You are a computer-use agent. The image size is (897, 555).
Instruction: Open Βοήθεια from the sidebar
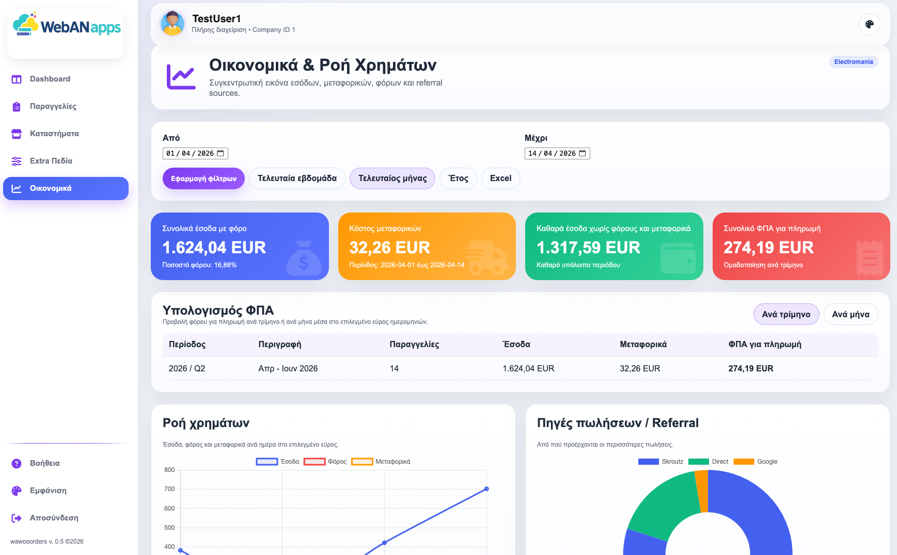pyautogui.click(x=66, y=463)
